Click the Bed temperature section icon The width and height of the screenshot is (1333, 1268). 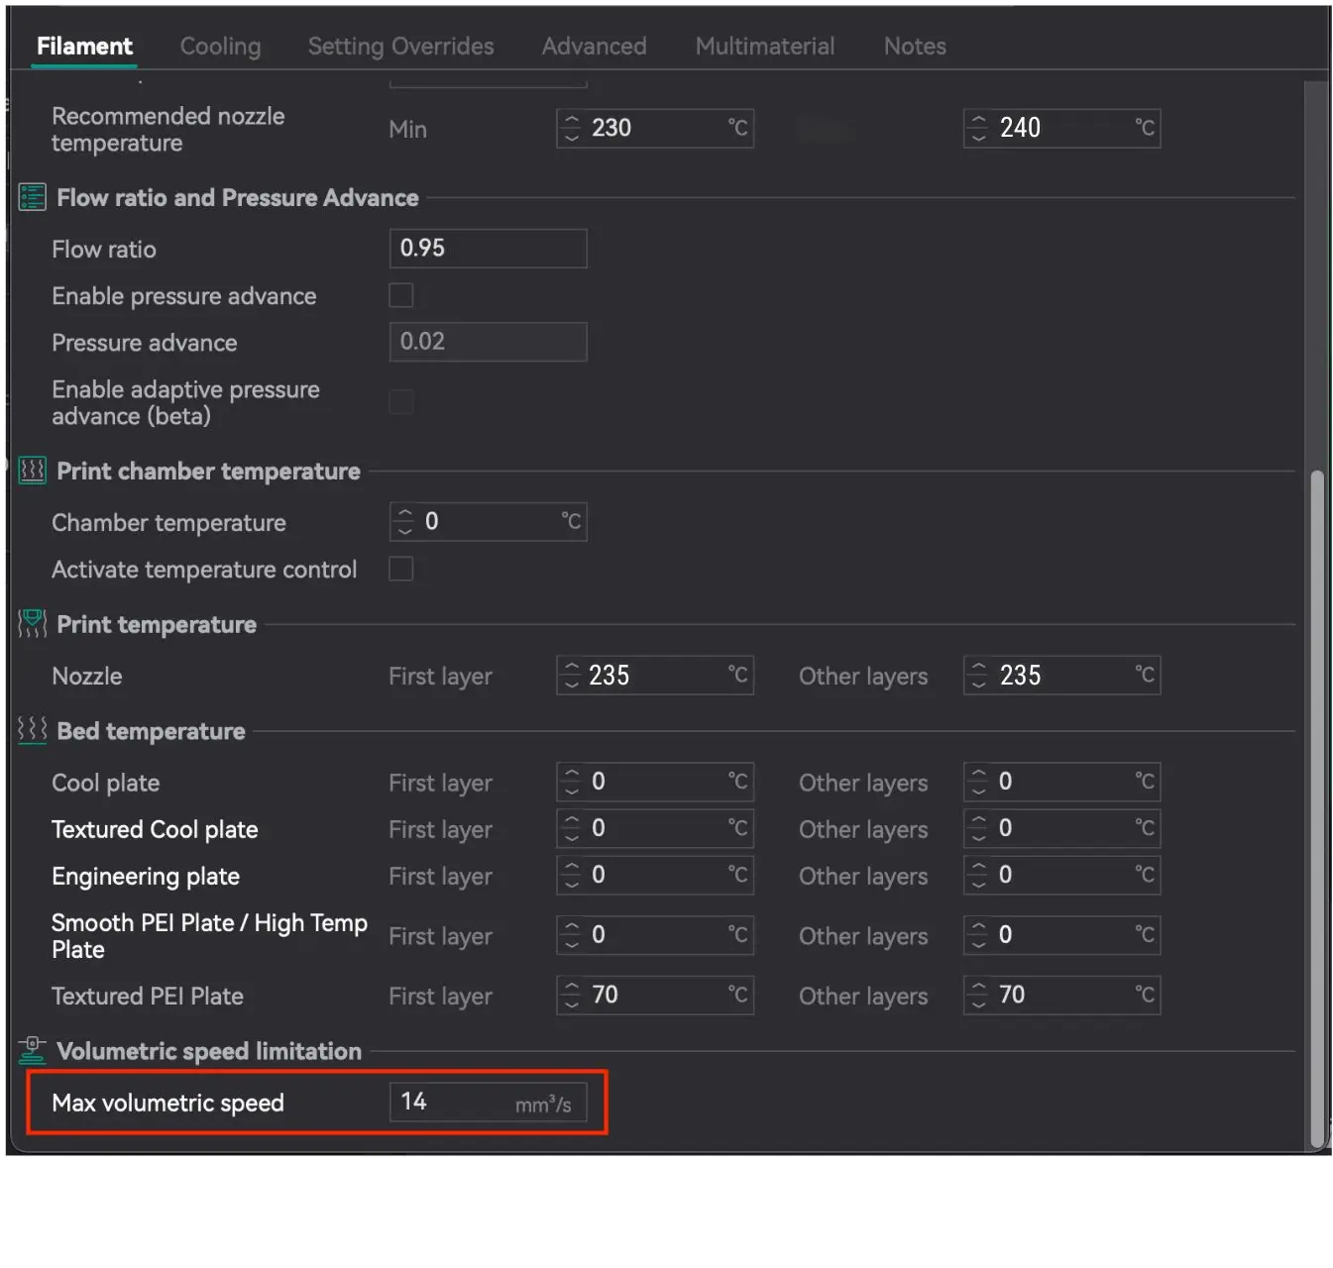coord(32,731)
